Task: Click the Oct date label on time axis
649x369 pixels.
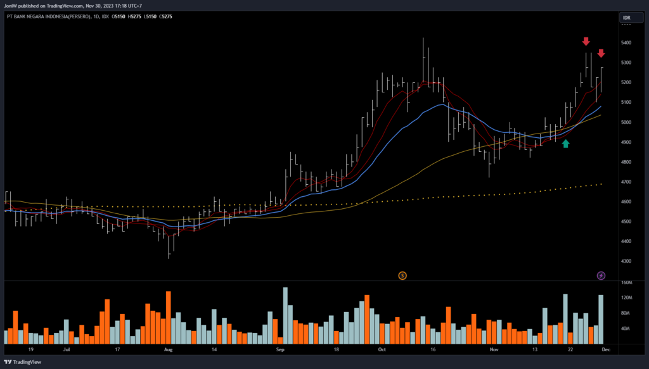Action: (381, 349)
